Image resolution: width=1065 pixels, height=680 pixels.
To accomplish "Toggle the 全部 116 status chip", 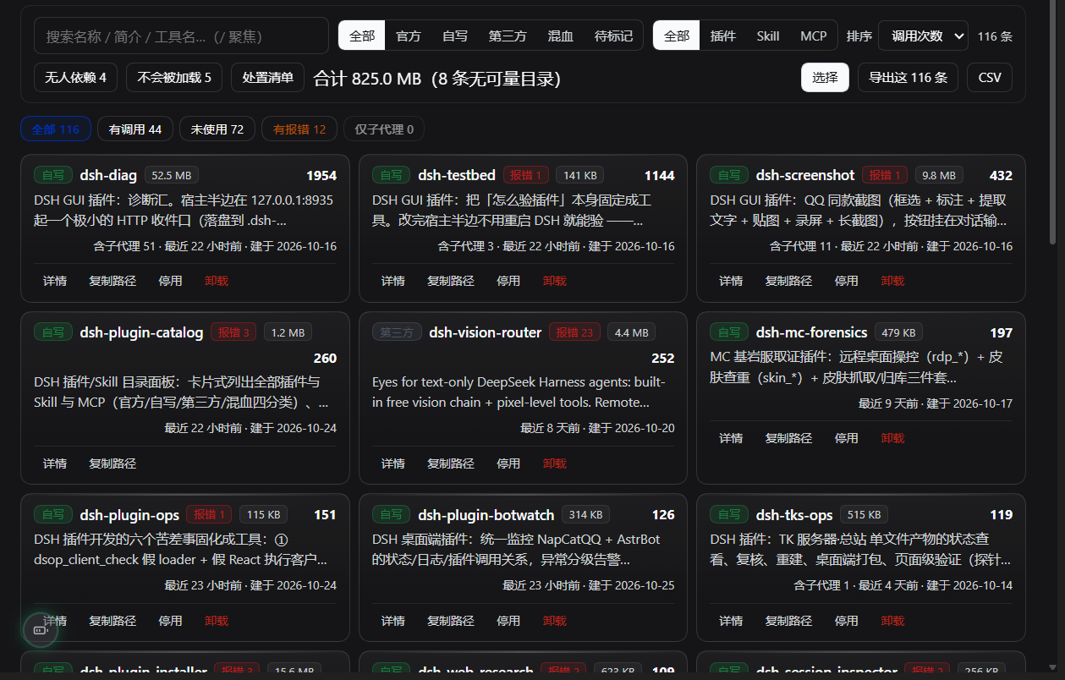I will point(56,129).
